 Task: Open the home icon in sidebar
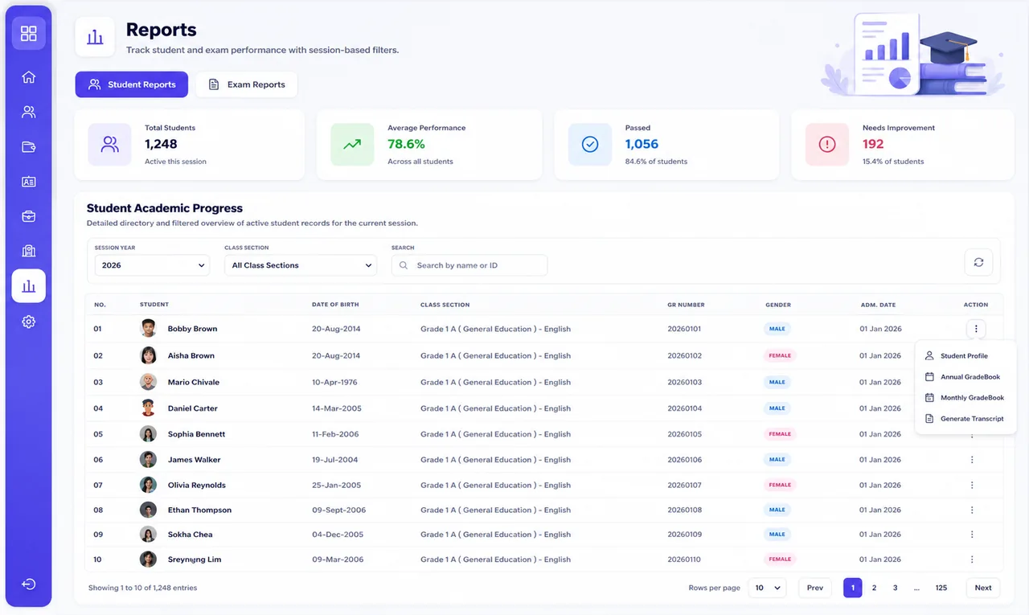(29, 77)
